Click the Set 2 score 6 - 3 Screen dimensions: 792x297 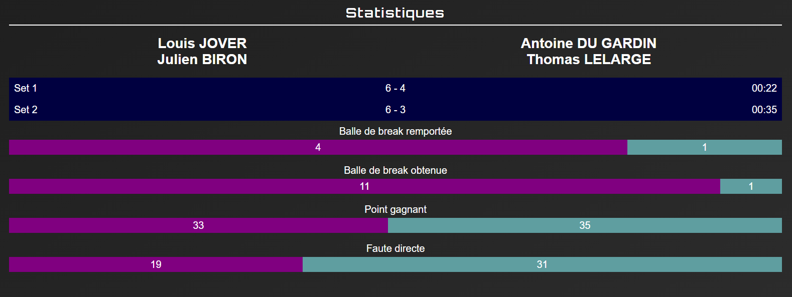pyautogui.click(x=395, y=110)
